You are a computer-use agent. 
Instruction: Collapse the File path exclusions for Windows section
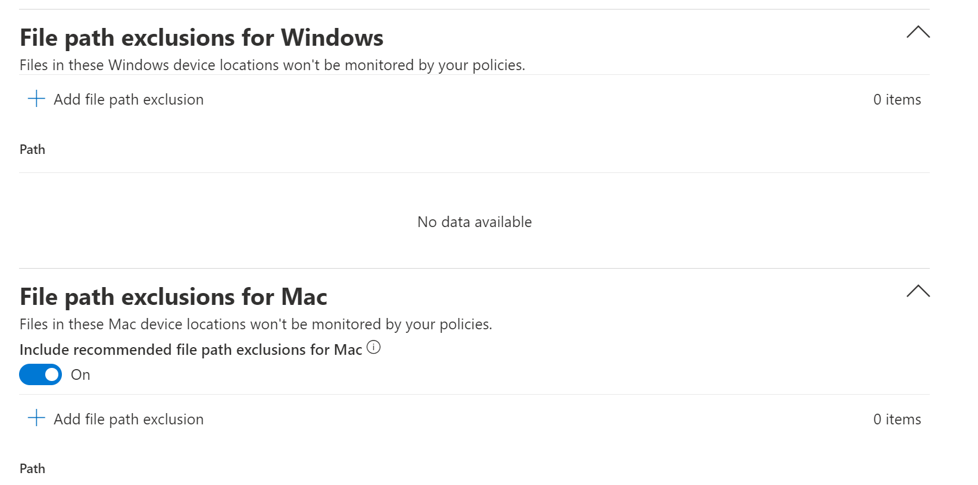pyautogui.click(x=917, y=32)
